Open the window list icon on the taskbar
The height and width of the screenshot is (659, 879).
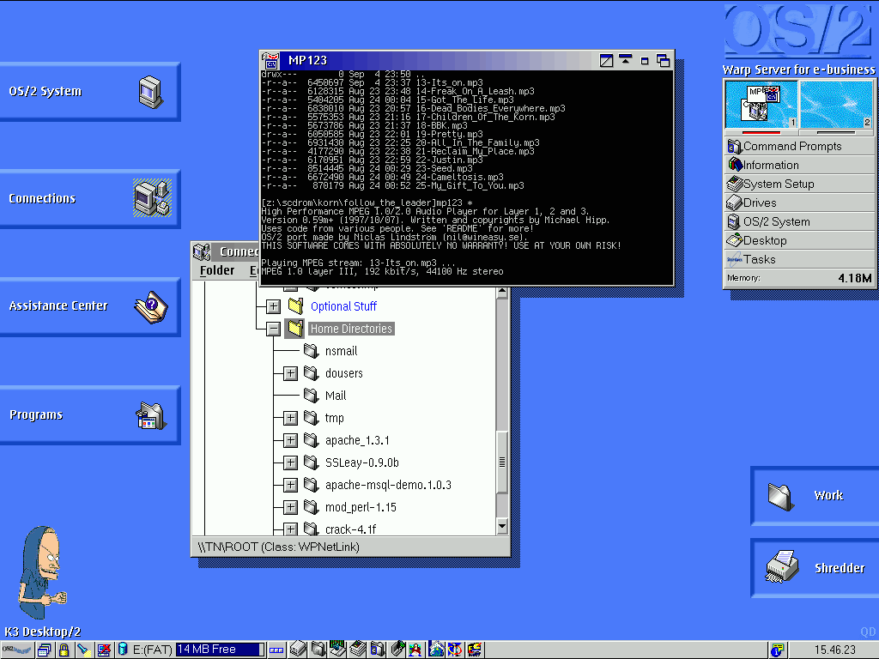click(x=45, y=650)
